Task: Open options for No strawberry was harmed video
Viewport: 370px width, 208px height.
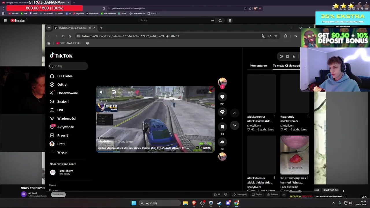Action: pyautogui.click(x=308, y=178)
